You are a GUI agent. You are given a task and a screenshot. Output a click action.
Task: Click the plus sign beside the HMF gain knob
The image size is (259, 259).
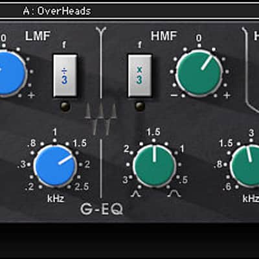click(x=227, y=95)
